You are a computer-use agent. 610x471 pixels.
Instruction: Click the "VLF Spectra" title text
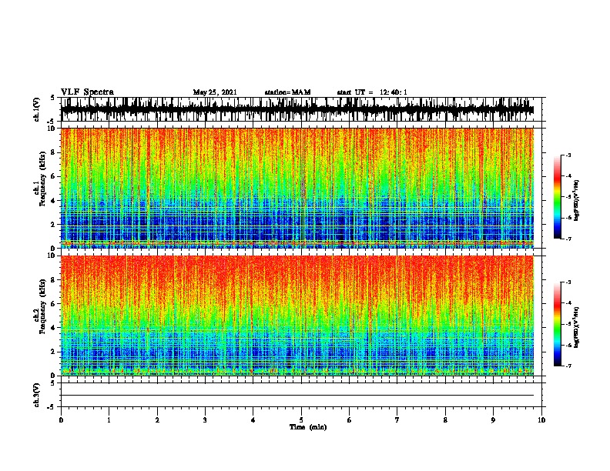click(87, 92)
